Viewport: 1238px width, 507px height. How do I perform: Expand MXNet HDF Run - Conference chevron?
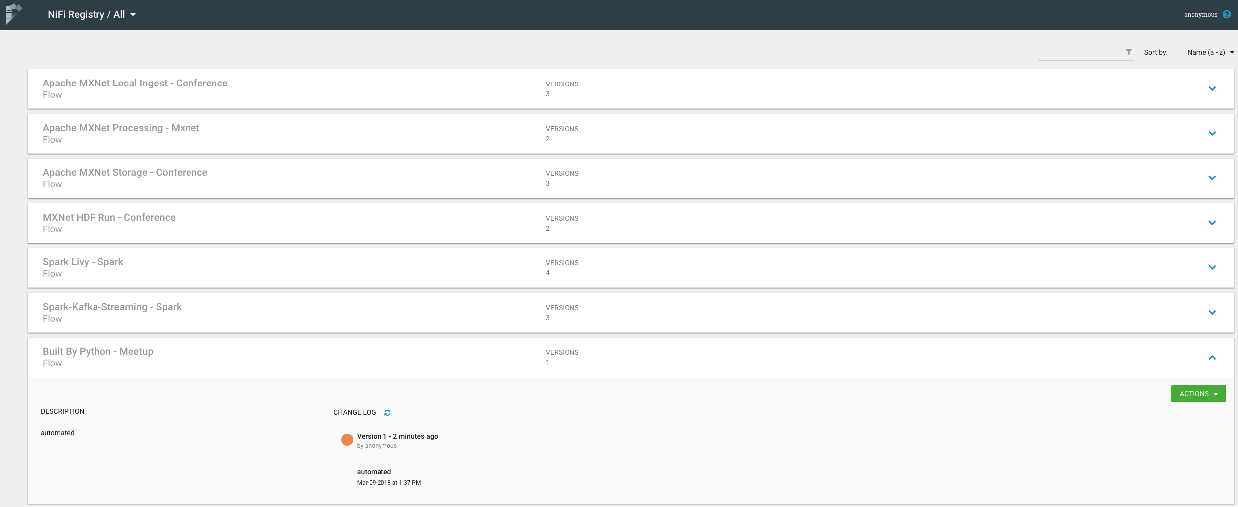[1212, 223]
